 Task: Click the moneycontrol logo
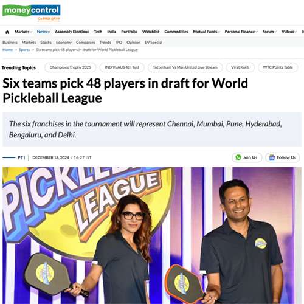[x=32, y=10]
